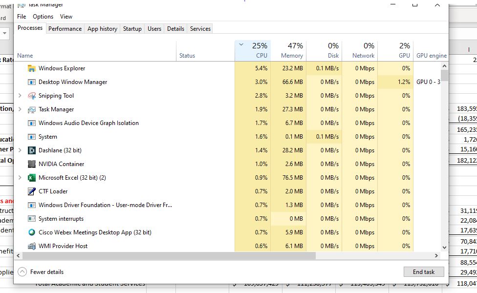477x293 pixels.
Task: Switch to the Performance tab
Action: 65,29
